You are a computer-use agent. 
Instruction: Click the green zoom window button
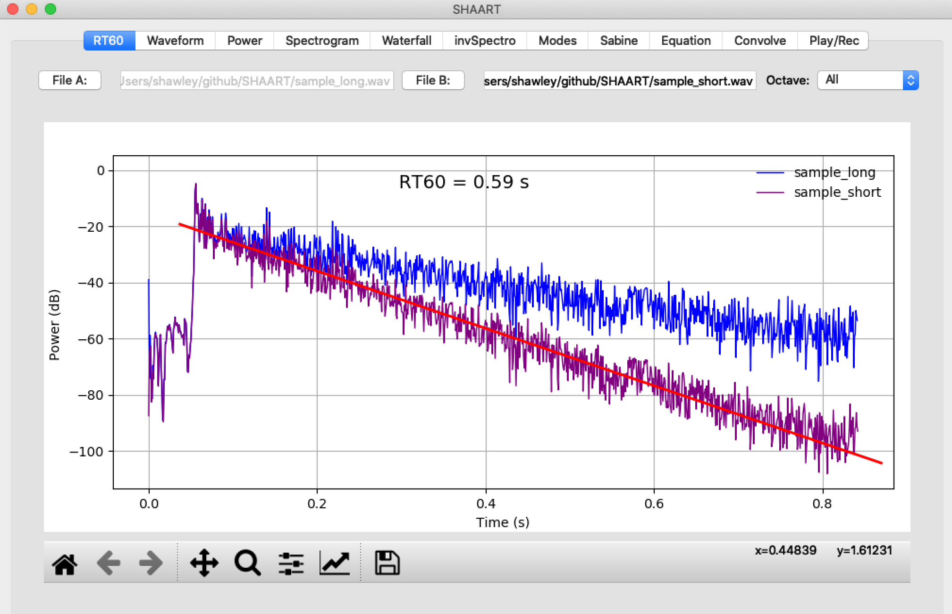point(51,9)
